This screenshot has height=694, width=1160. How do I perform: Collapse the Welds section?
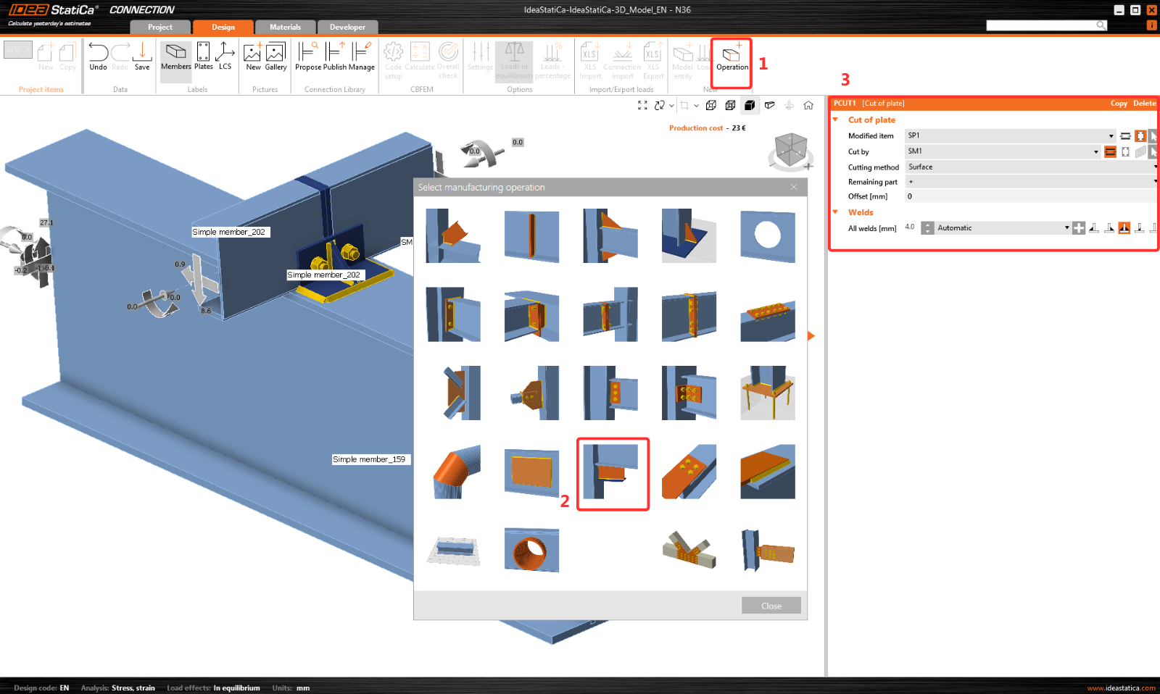[835, 212]
